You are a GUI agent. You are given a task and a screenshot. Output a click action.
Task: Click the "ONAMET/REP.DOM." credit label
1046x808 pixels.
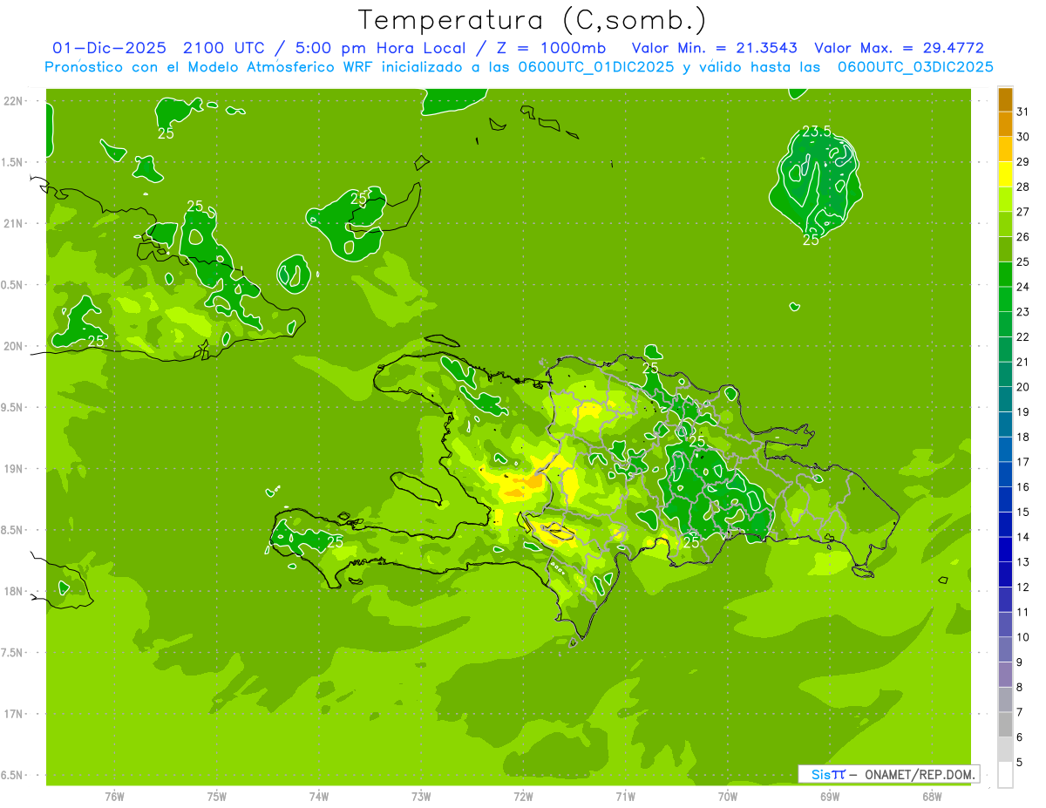click(x=920, y=774)
